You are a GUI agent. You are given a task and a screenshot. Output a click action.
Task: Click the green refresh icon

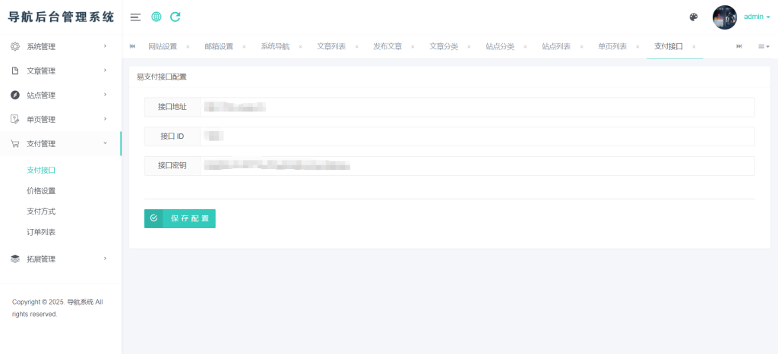(176, 17)
